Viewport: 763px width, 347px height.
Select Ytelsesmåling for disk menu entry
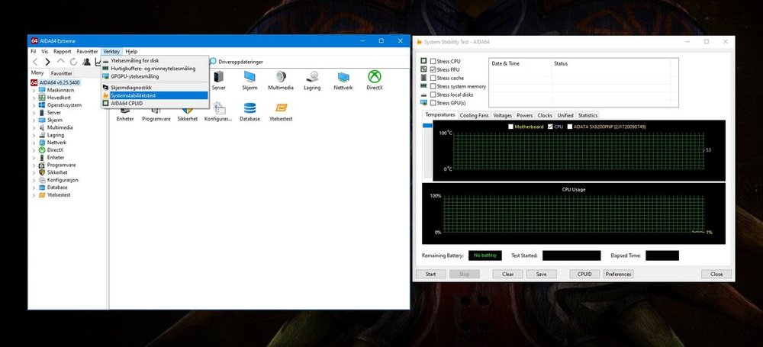point(155,61)
